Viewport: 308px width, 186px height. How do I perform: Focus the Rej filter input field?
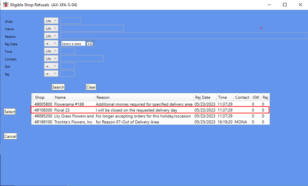[x=68, y=74]
